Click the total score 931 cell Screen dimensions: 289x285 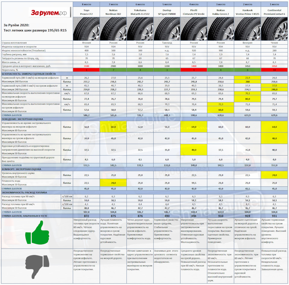coord(274,216)
